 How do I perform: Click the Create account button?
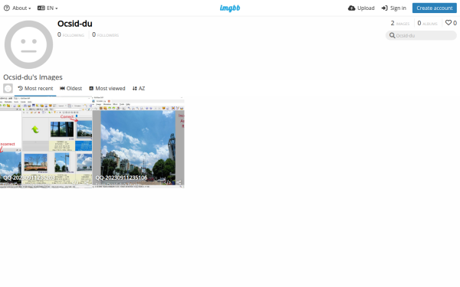[435, 8]
